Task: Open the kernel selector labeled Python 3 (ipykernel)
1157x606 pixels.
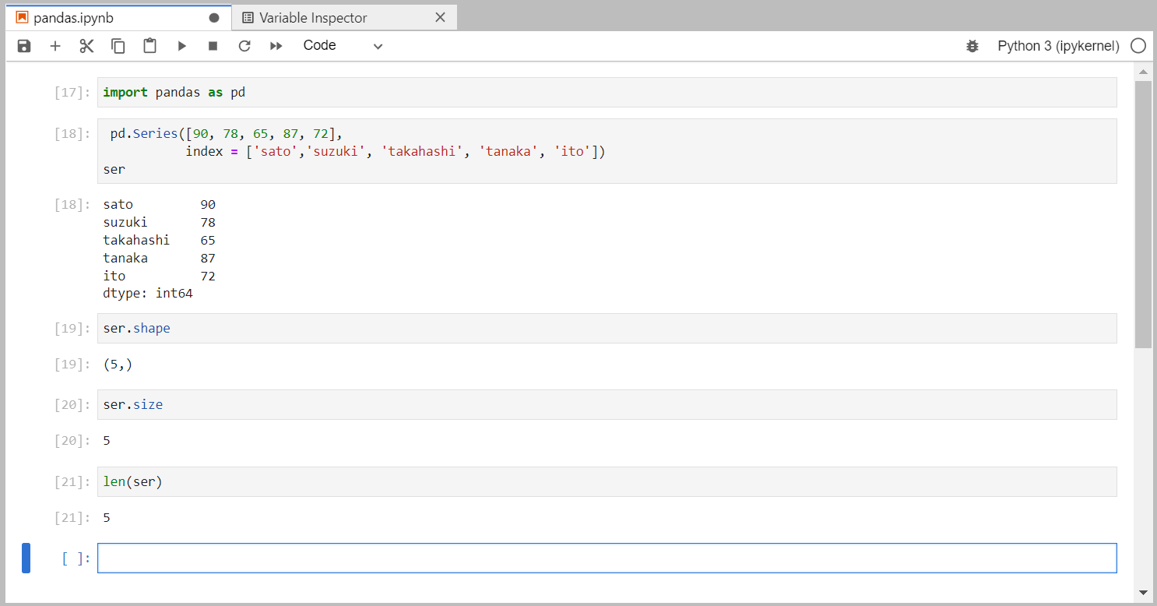Action: click(1057, 45)
